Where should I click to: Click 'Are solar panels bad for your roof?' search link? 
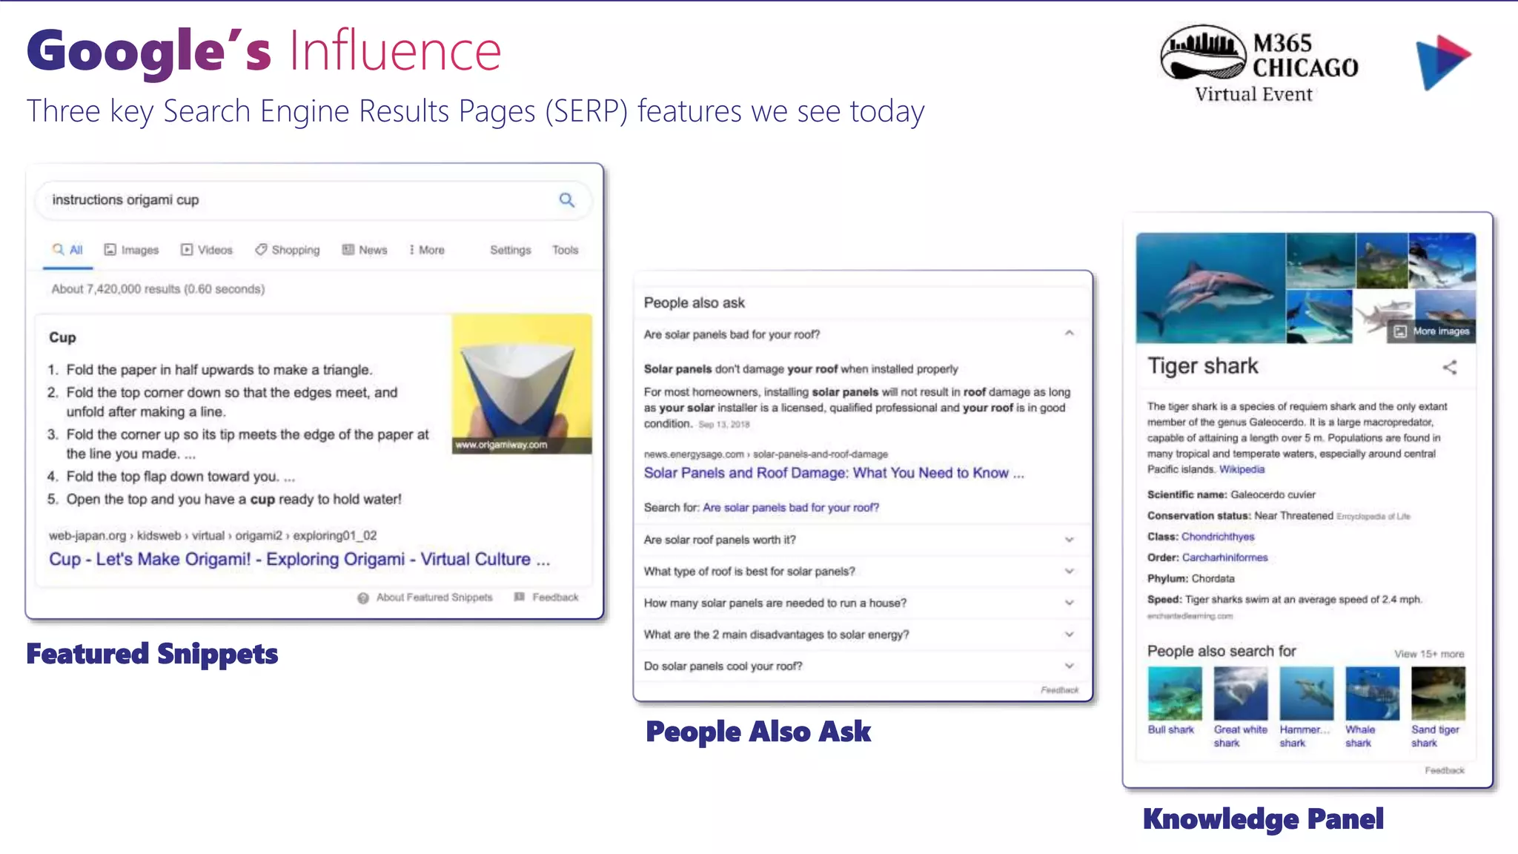[791, 508]
